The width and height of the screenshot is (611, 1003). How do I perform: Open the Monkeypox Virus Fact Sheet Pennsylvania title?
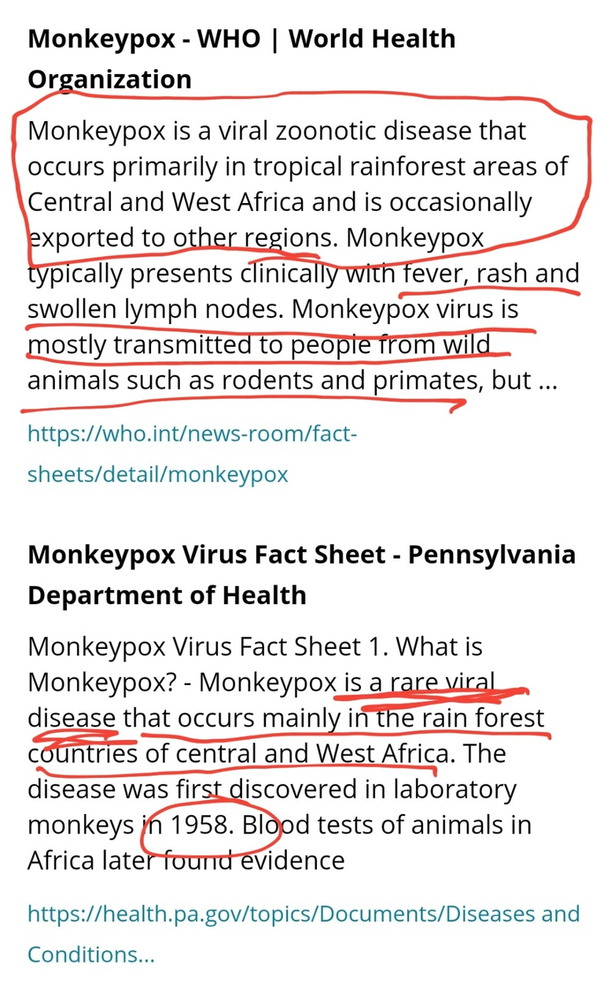click(302, 574)
